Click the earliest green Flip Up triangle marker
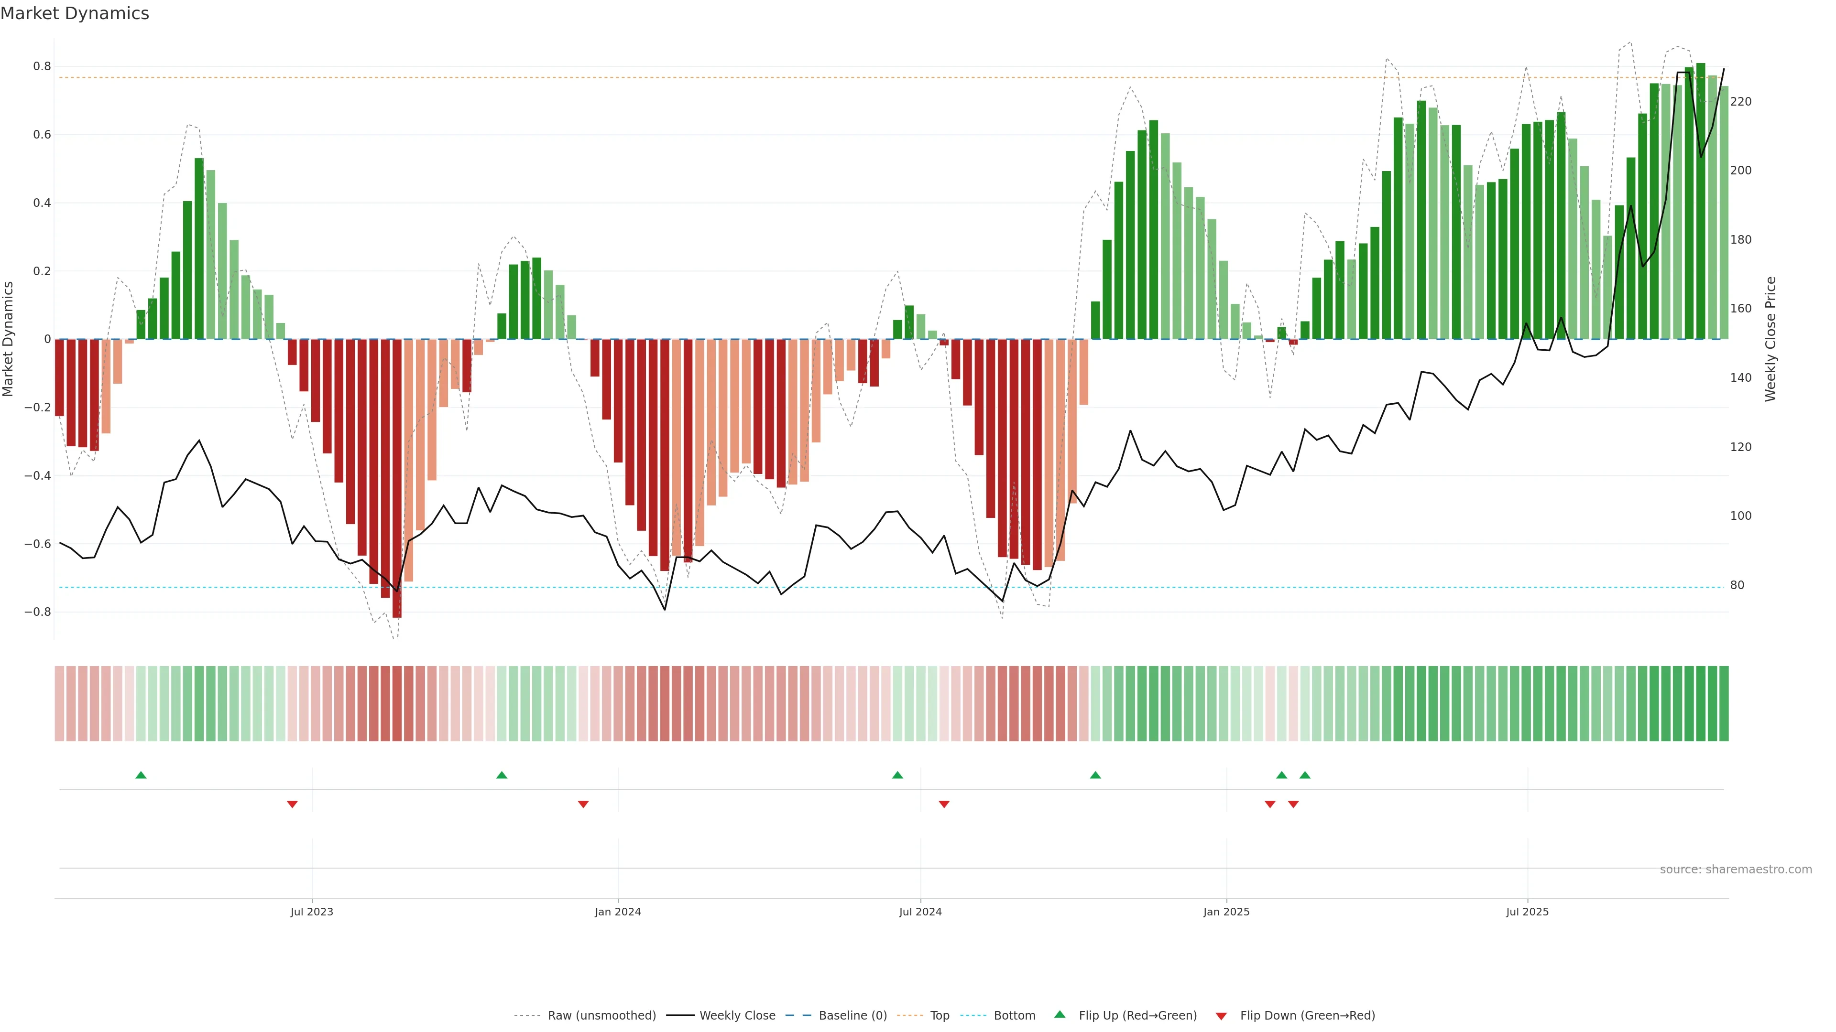Screen dimensions: 1836x1032 141,775
